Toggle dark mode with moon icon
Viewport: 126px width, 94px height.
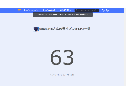click(x=107, y=10)
